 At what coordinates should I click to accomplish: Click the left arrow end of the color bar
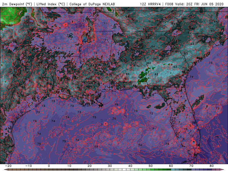click(x=6, y=170)
